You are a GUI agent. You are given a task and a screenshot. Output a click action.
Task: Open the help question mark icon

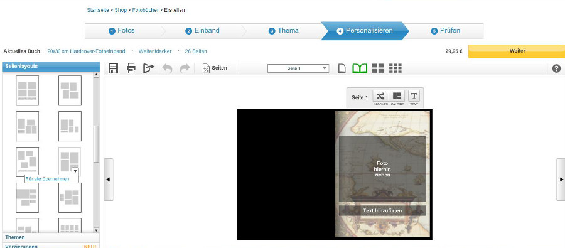tap(556, 68)
